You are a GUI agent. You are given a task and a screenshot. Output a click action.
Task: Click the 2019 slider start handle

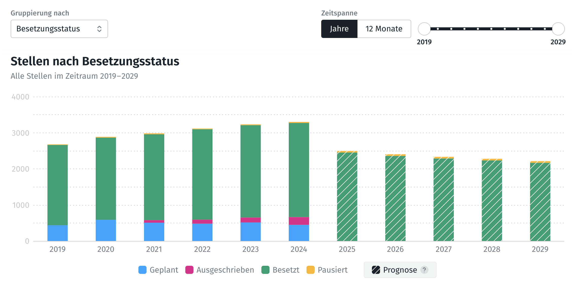pyautogui.click(x=424, y=29)
